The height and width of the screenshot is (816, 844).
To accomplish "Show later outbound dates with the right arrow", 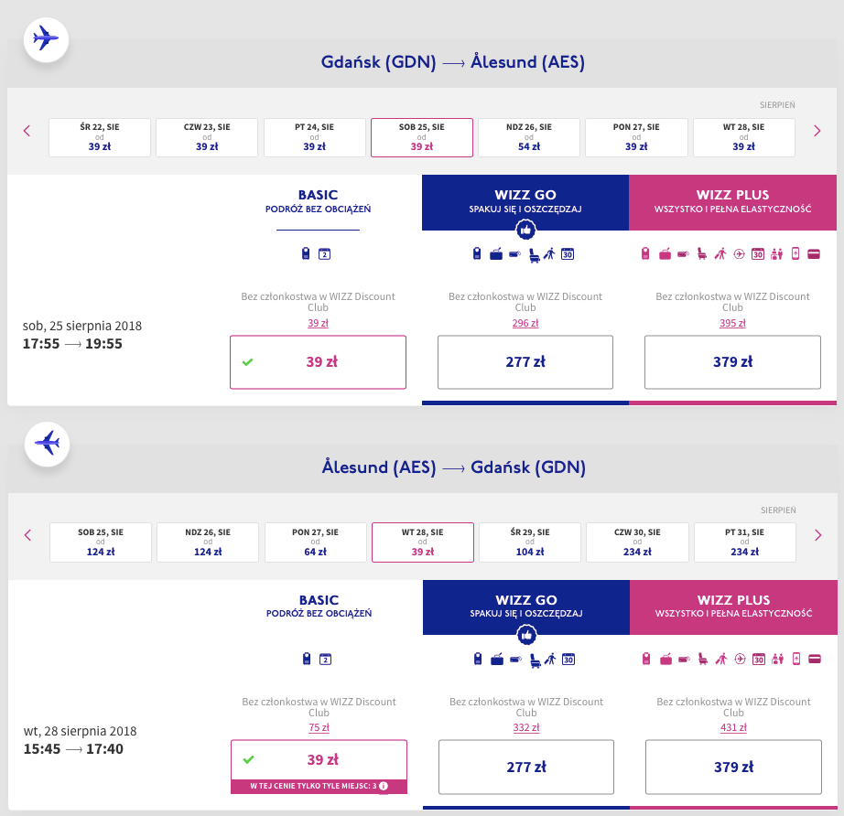I will (817, 131).
